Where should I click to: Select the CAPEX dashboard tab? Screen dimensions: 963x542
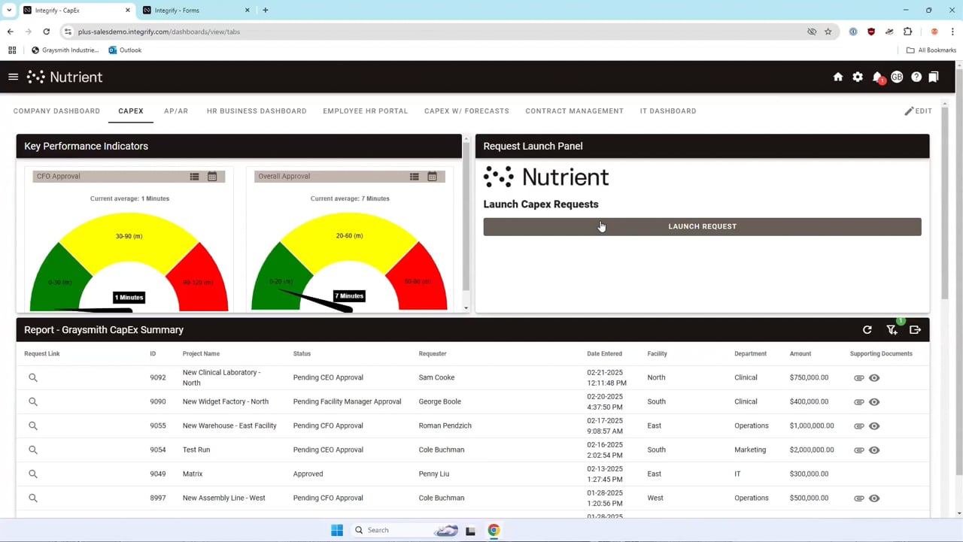130,111
